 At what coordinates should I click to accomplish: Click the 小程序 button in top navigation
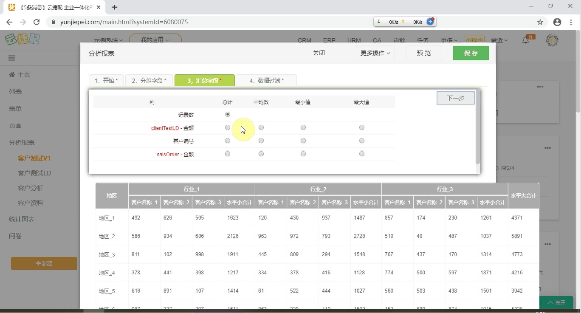[x=474, y=40]
